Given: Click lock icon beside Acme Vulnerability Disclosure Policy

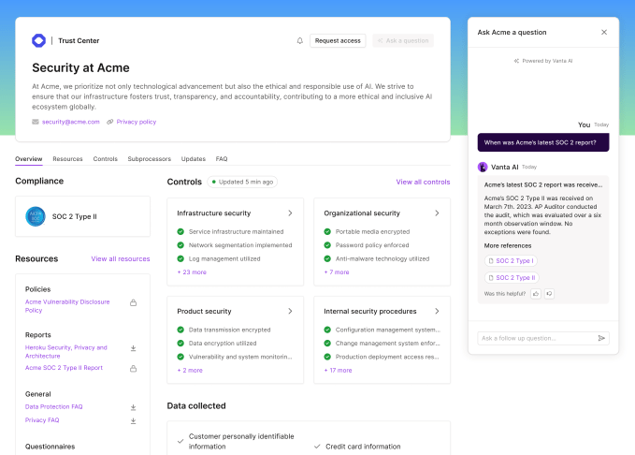Looking at the screenshot, I should coord(133,302).
